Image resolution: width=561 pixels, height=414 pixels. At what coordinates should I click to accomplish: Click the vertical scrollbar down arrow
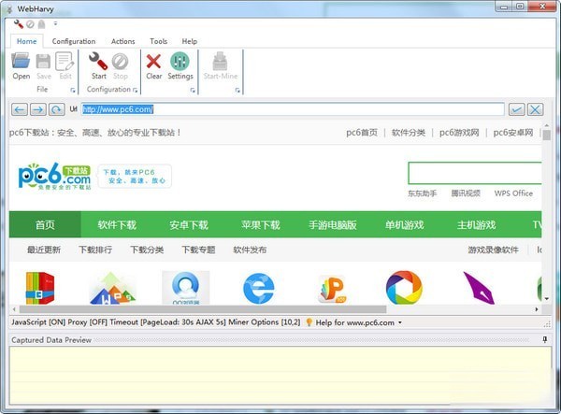tap(546, 298)
